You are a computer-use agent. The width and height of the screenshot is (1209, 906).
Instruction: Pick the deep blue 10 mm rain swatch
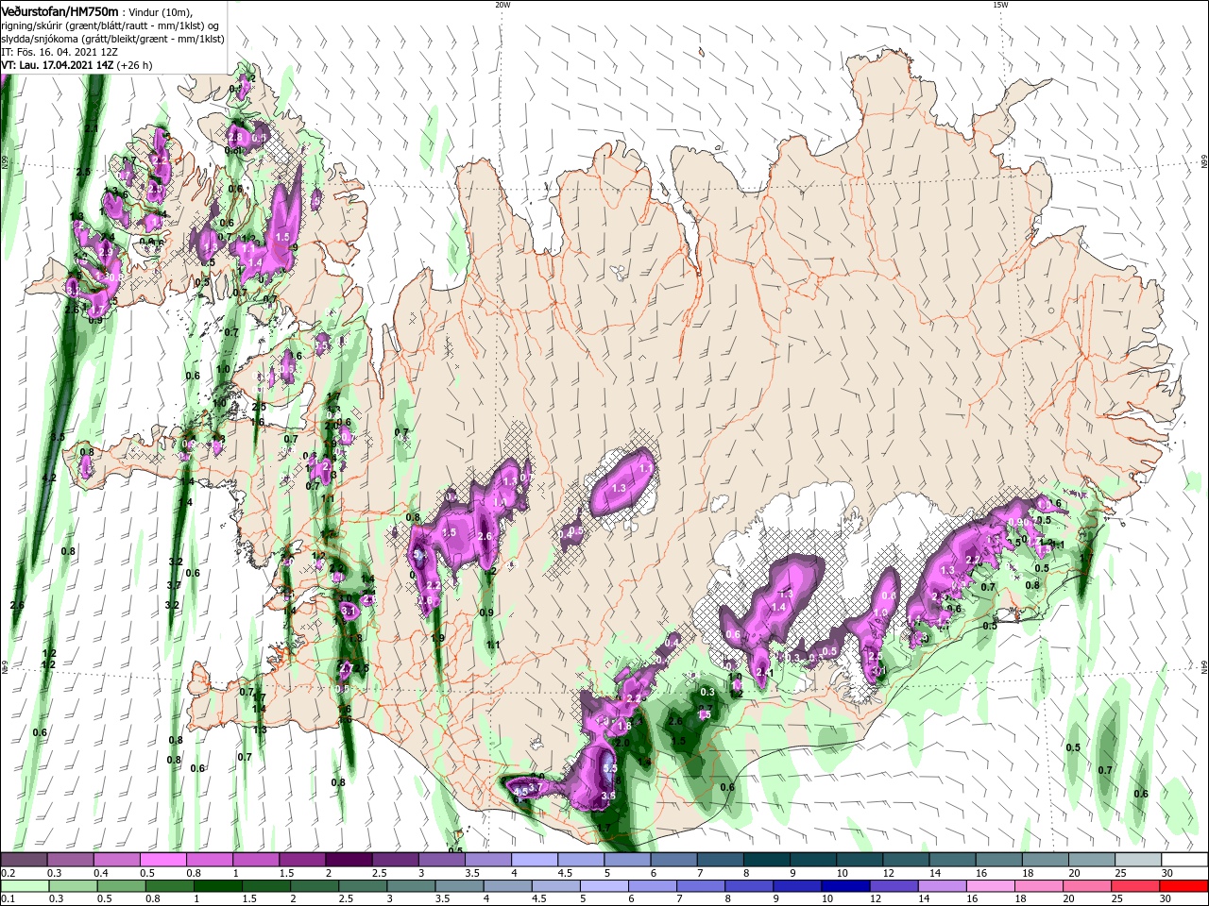coord(843,887)
